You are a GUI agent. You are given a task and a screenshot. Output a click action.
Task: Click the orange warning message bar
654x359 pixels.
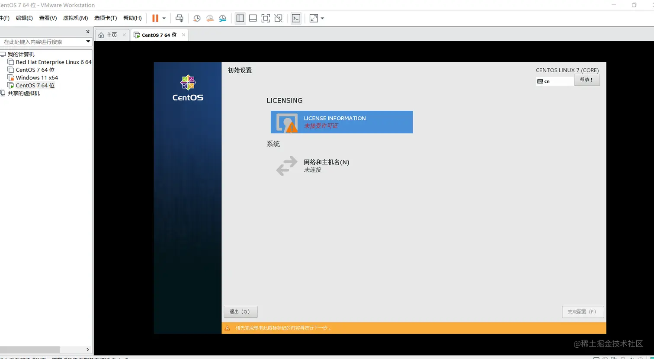414,328
